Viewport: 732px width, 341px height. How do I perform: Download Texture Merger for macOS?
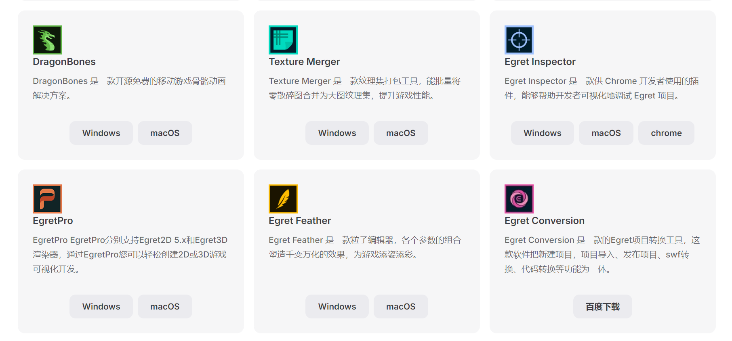(x=401, y=133)
